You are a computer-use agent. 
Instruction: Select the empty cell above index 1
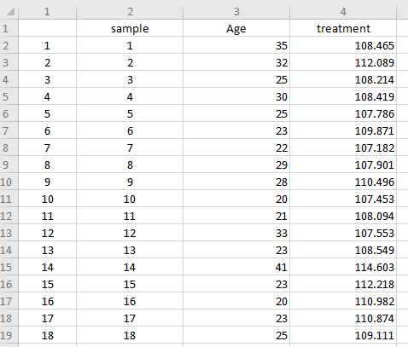click(47, 28)
